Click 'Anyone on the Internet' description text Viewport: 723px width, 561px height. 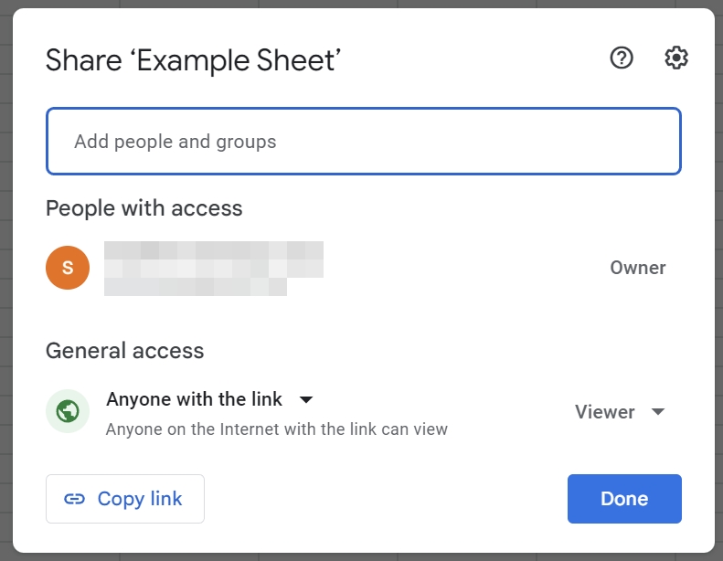pos(276,429)
